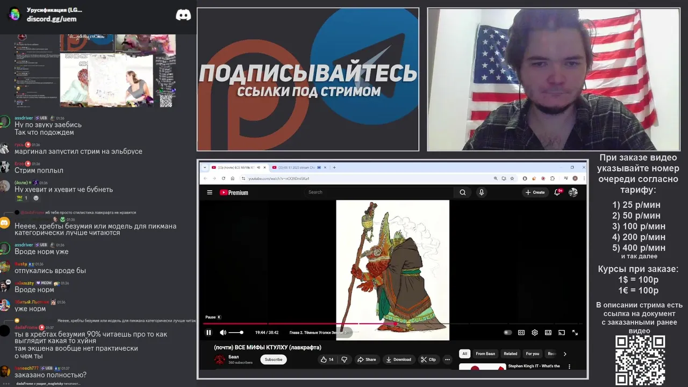Click the browser forward arrow
688x387 pixels.
pyautogui.click(x=214, y=178)
